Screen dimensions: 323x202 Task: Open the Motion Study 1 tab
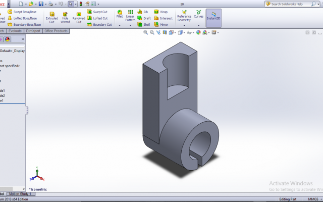click(x=20, y=194)
